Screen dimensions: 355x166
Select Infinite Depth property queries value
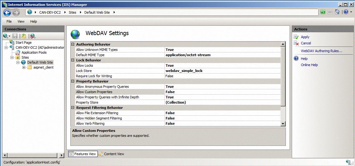(x=223, y=97)
